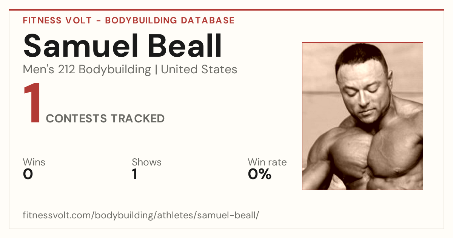Click the Shows value 1

click(135, 174)
